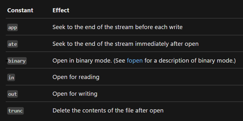Viewport: 243px width, 121px height.
Task: Click 'Seek to the end of the stream before each write'
Action: [x=118, y=27]
